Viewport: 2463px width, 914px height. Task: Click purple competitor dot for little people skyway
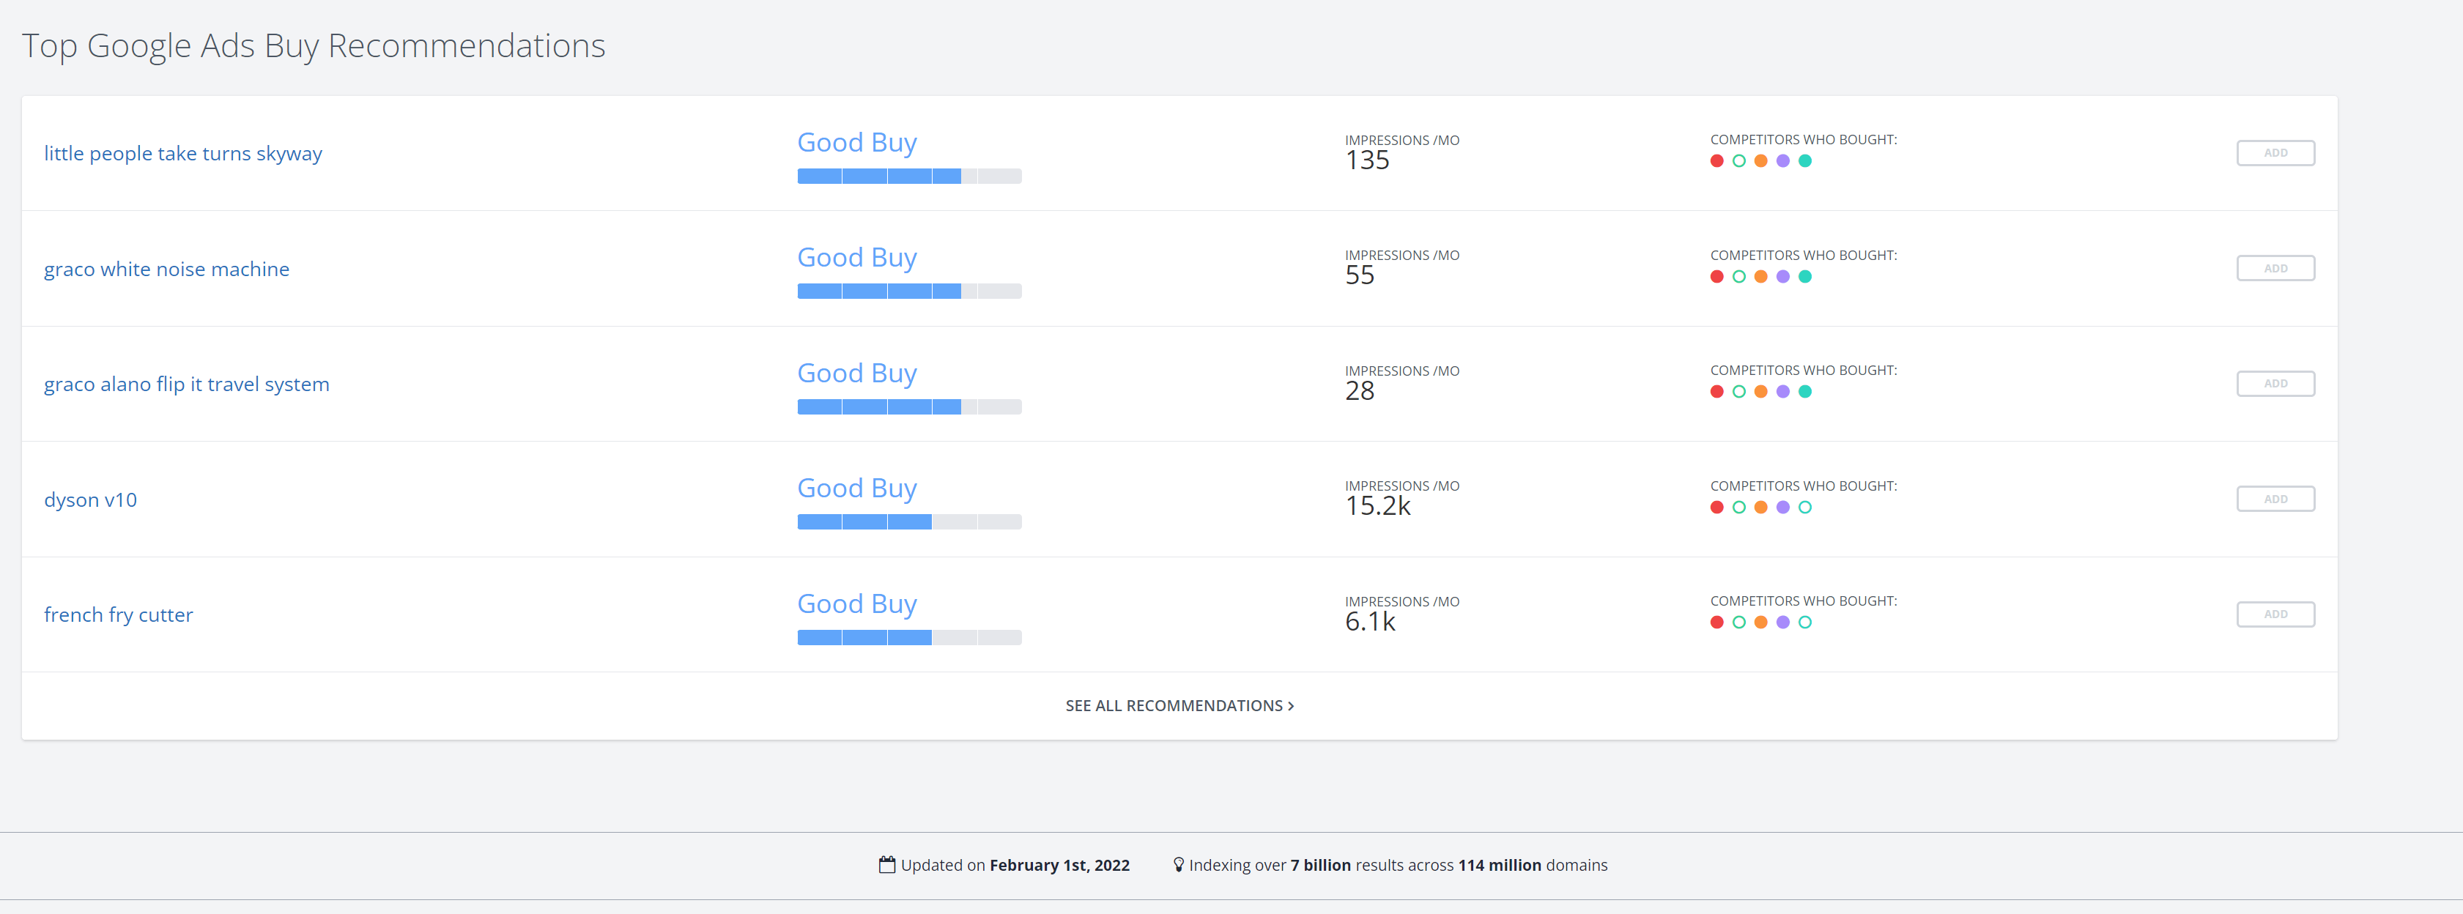[1782, 160]
